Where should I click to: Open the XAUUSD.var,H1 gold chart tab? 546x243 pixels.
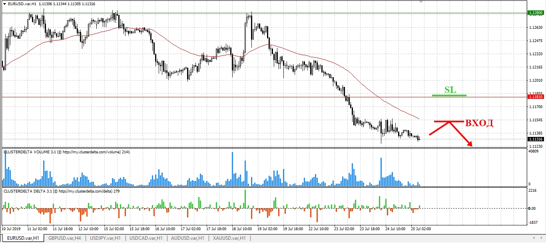point(229,238)
